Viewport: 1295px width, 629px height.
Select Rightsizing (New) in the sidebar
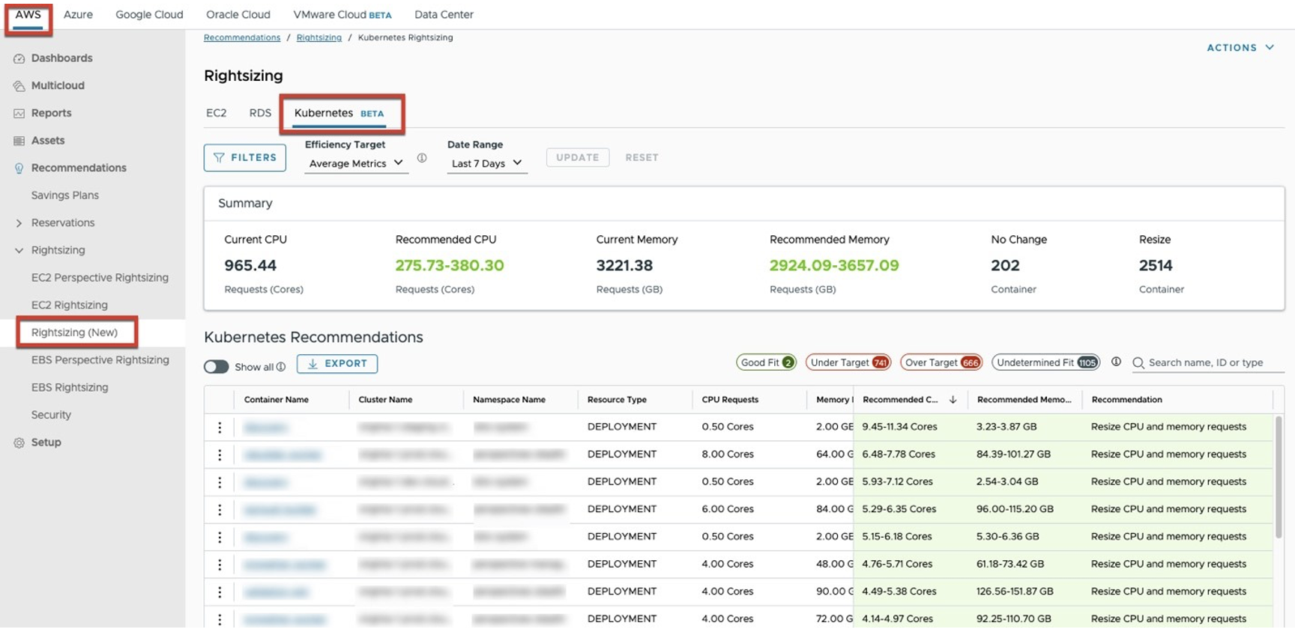pyautogui.click(x=75, y=332)
